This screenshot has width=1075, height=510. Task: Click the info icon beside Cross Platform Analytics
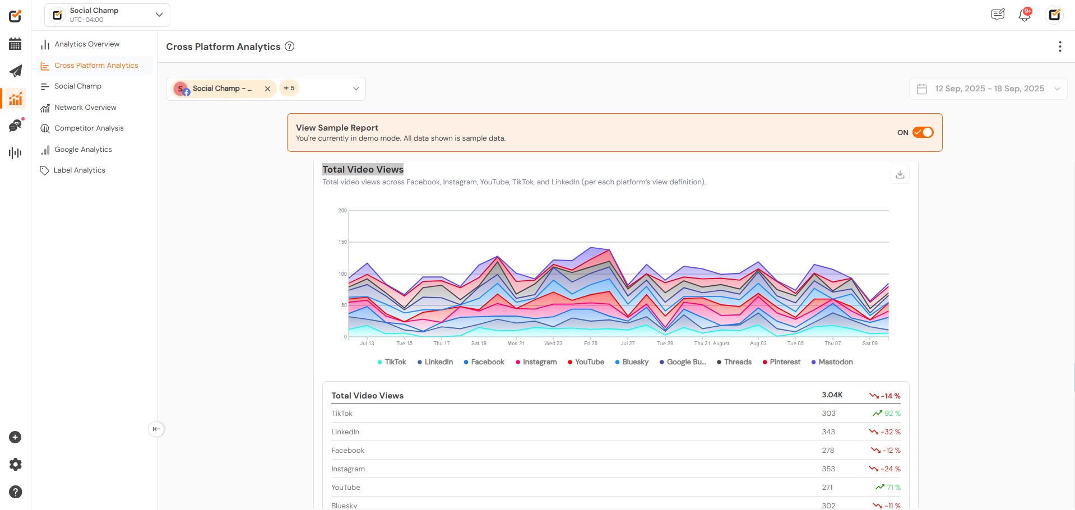pos(289,47)
